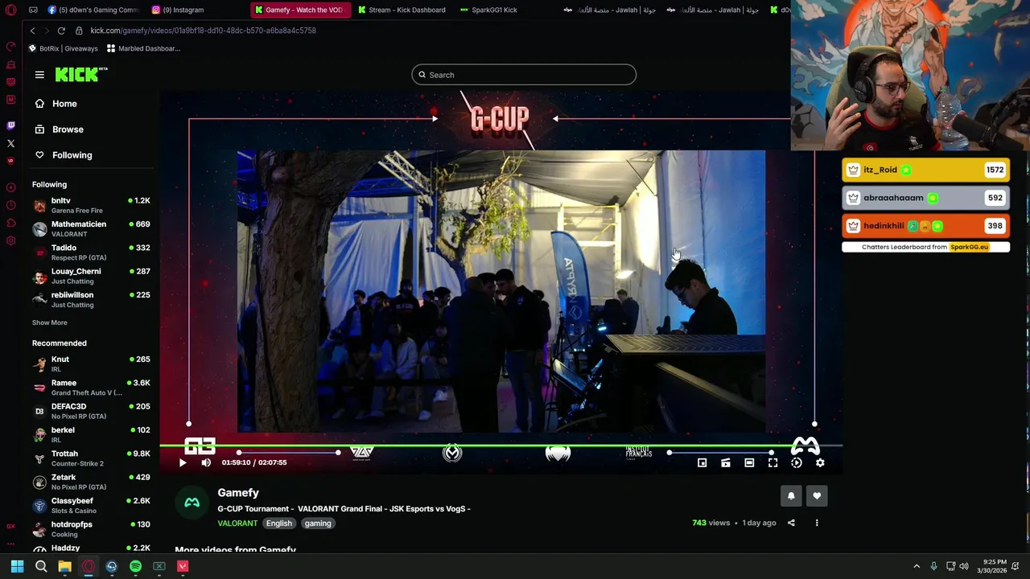Viewport: 1030px width, 579px height.
Task: Click itz_Roid in the chatters leaderboard
Action: point(925,170)
